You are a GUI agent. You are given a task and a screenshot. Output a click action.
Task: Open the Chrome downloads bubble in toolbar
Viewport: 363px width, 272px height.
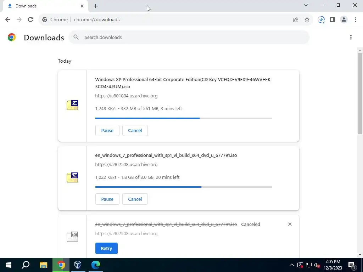point(321,20)
